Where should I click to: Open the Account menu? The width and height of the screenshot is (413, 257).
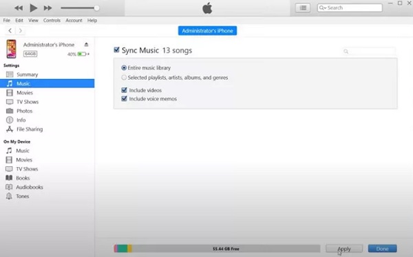[74, 20]
